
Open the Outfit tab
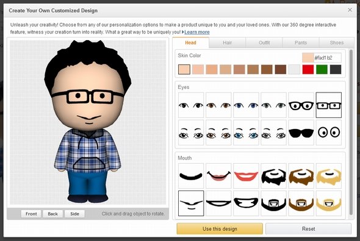264,43
